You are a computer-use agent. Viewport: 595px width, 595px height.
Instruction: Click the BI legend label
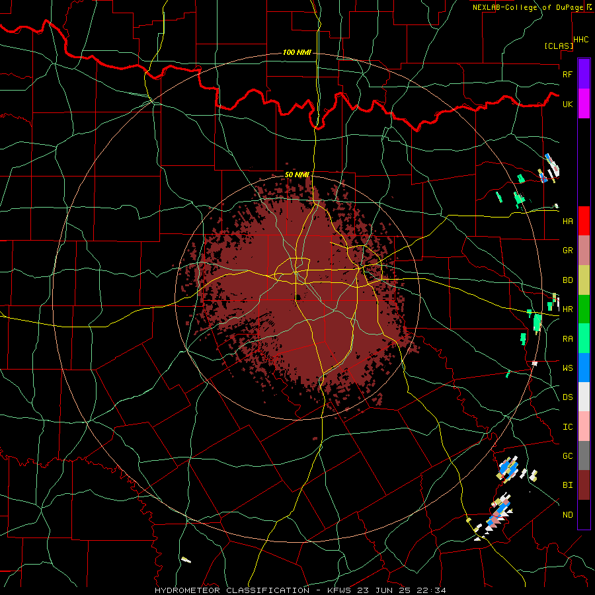click(x=567, y=485)
